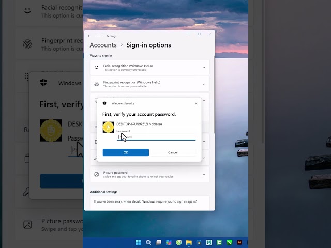This screenshot has width=331, height=248.
Task: Expand Fingerprint recognition (Windows Hello) row
Action: (x=149, y=84)
